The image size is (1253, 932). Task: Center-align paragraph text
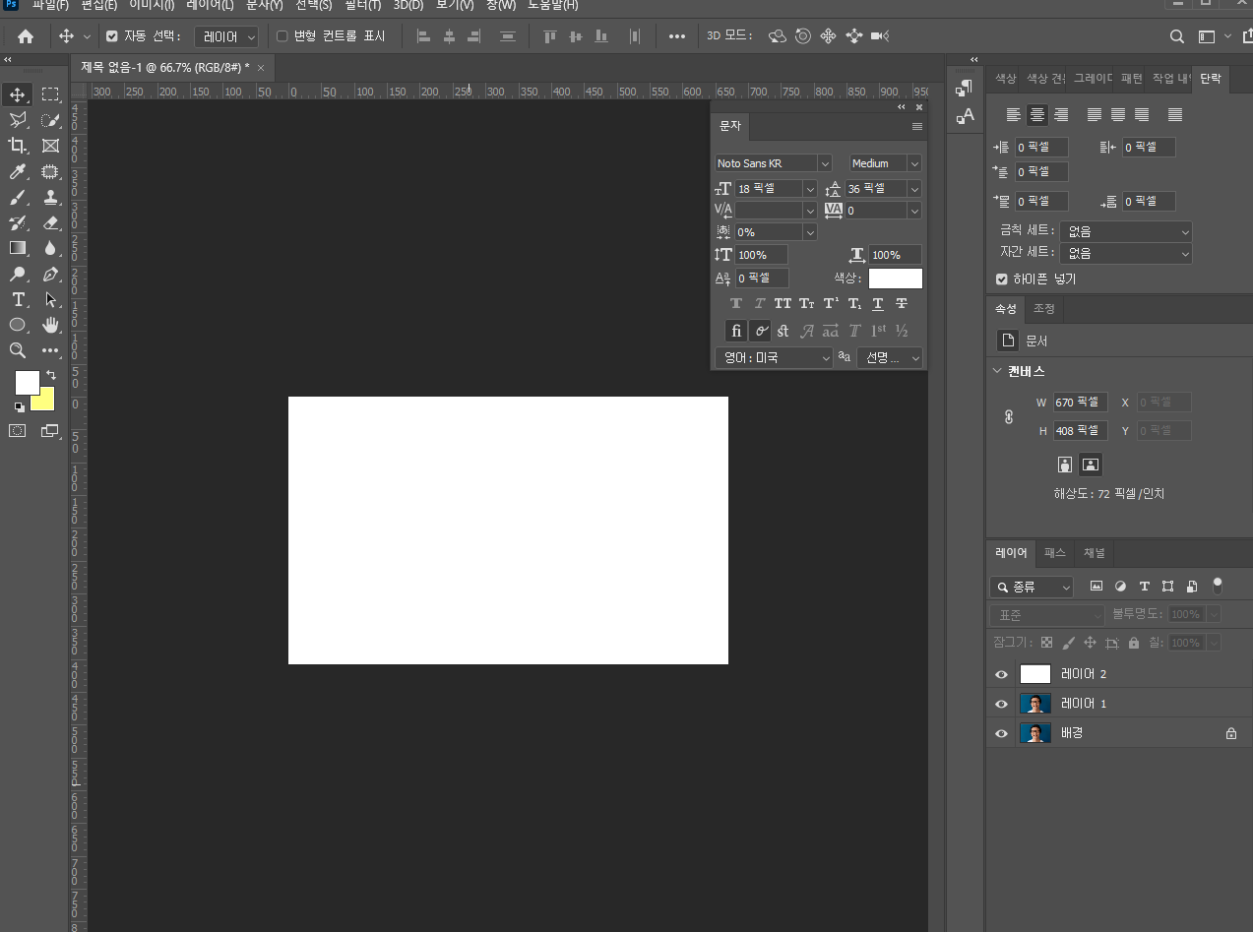1036,115
